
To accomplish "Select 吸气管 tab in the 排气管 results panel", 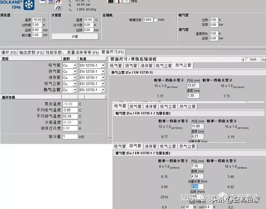I will [x=120, y=146].
